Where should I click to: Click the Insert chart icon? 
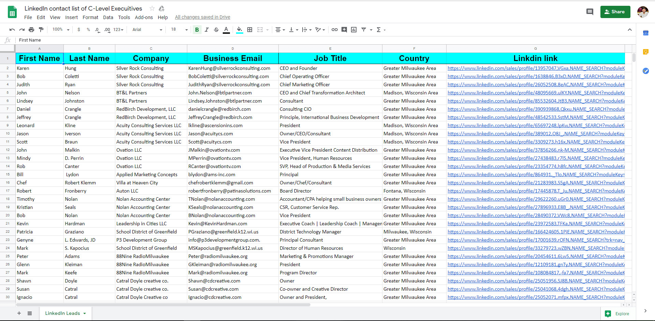(354, 30)
